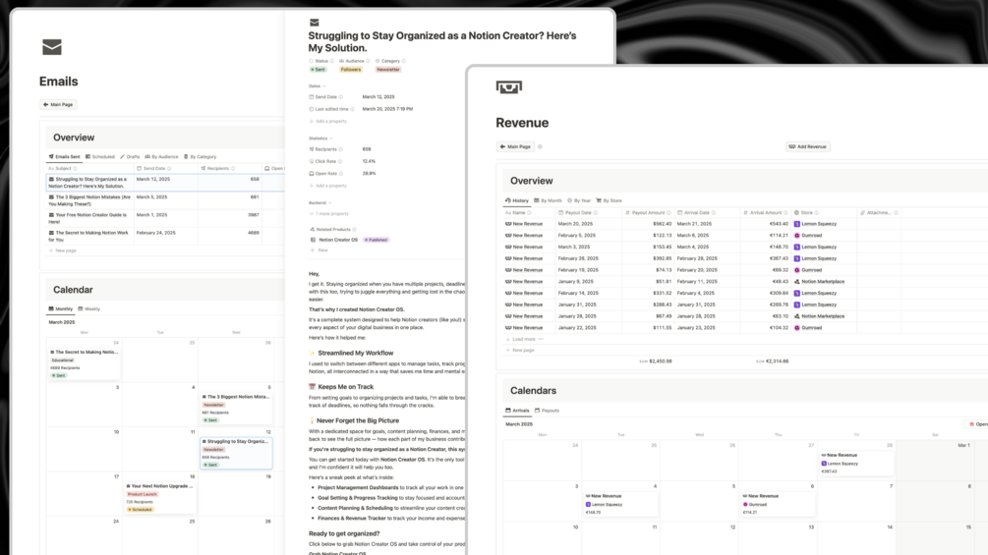Click Add a property under Last edited time
Screen dimensions: 988x555
(x=327, y=122)
